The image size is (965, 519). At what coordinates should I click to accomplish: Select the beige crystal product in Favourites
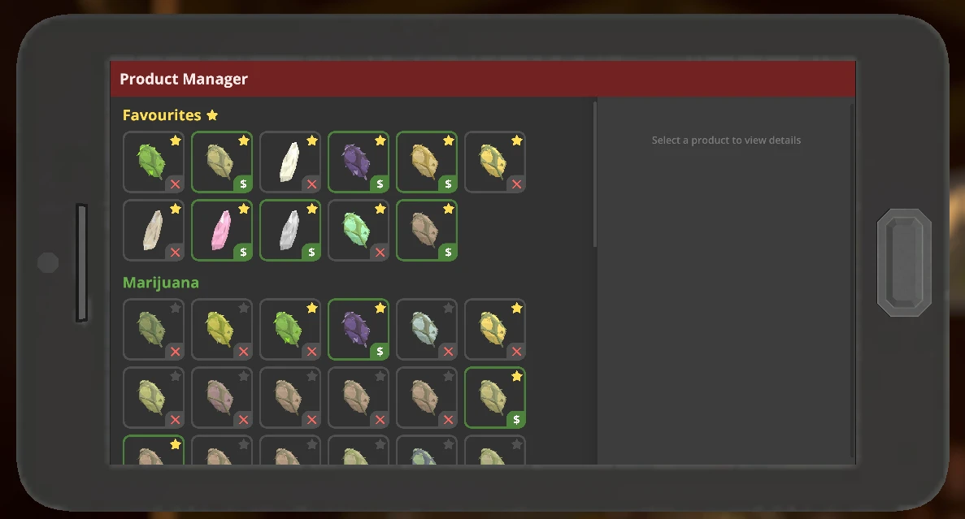(x=153, y=230)
